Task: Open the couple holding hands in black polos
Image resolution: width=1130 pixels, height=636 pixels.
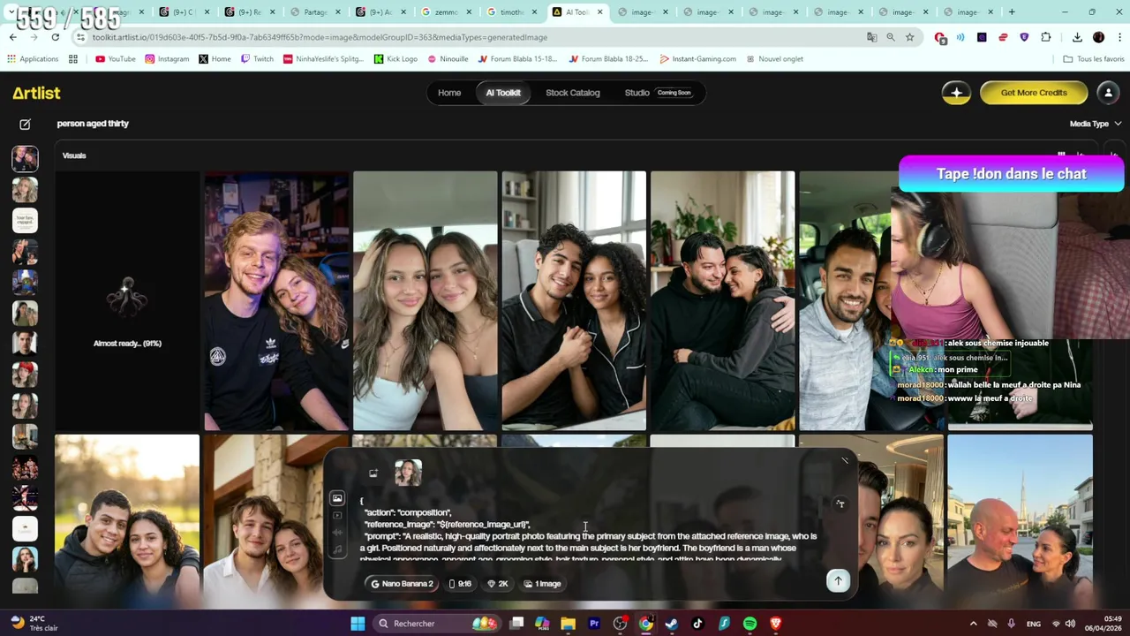Action: click(x=574, y=300)
